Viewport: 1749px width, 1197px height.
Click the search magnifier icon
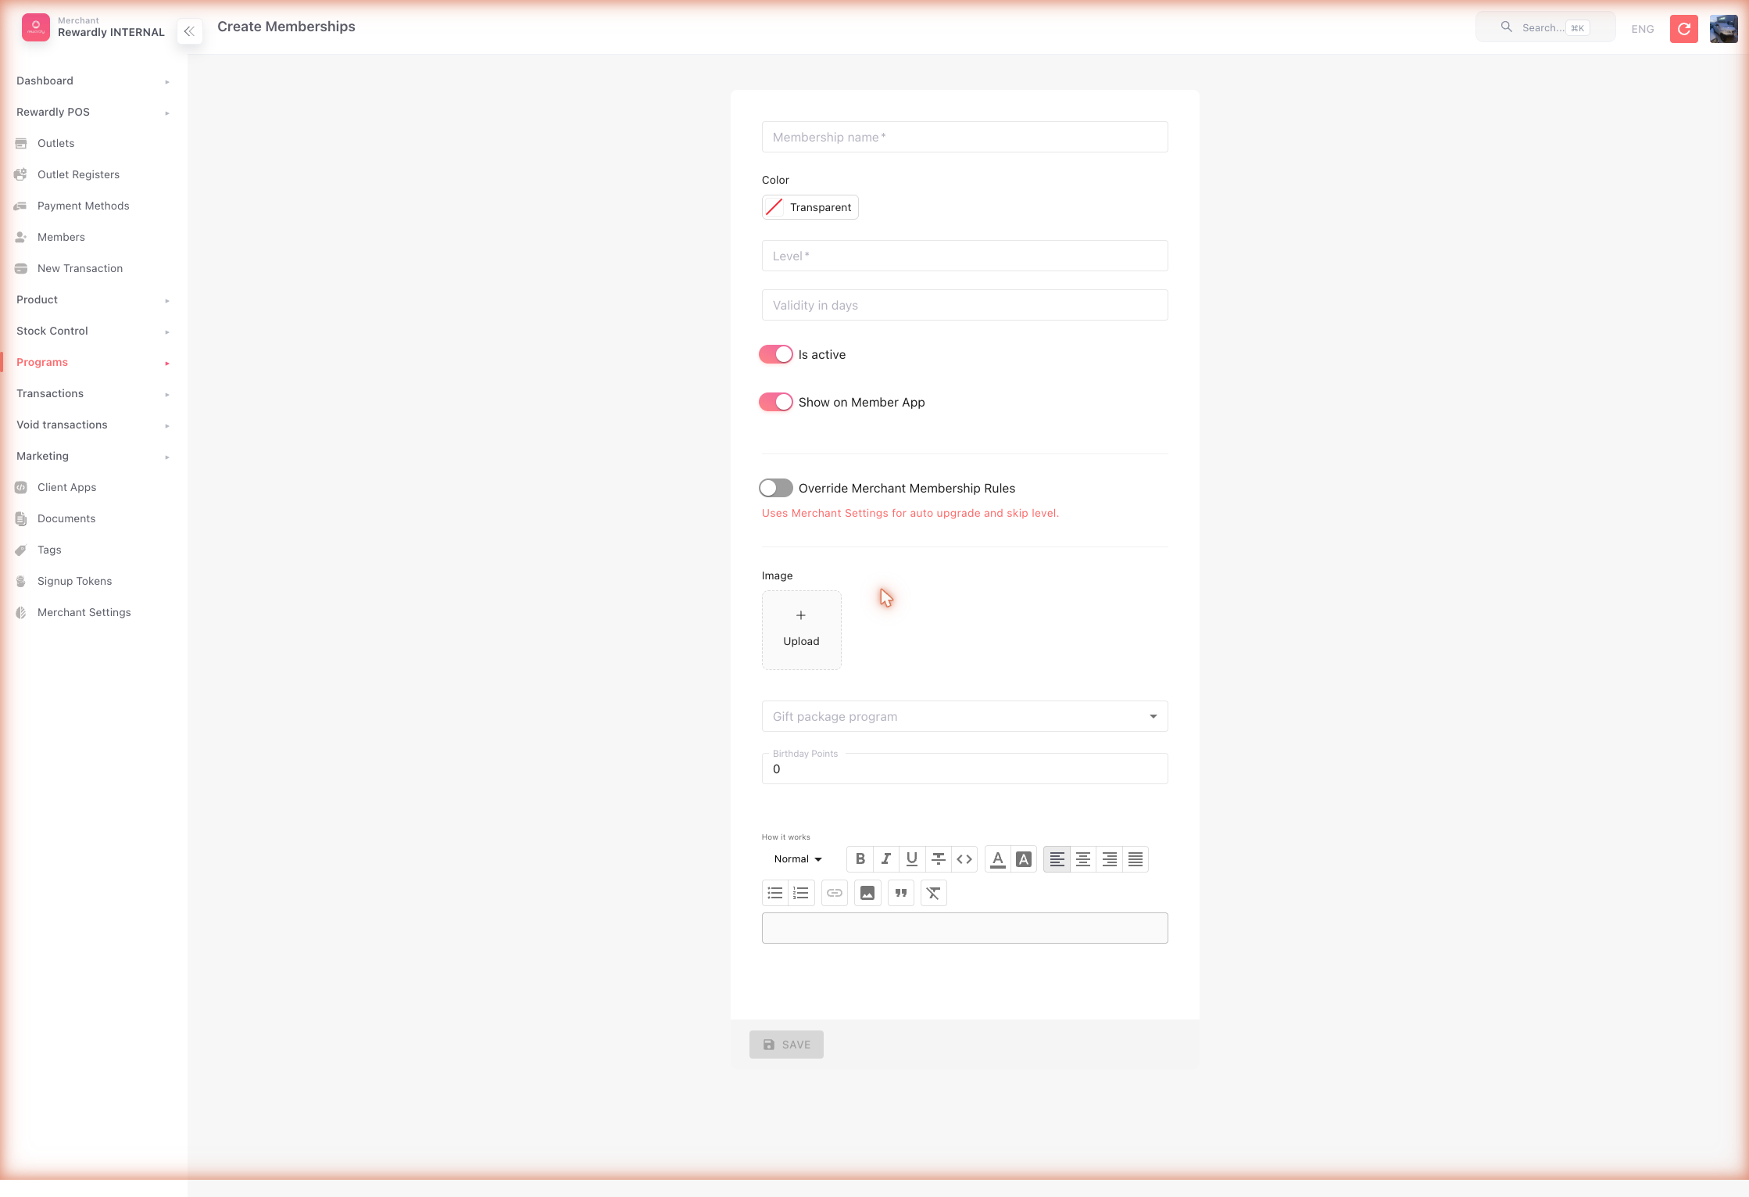click(x=1506, y=27)
